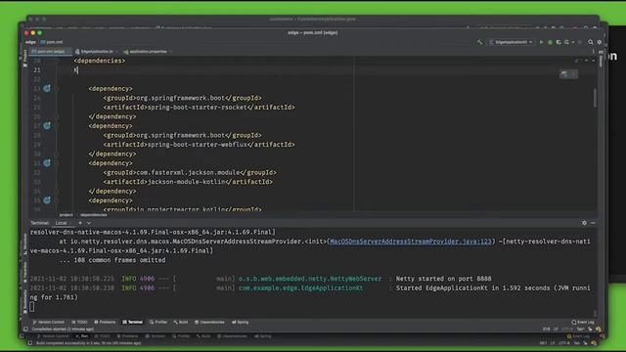Click the build project hammer icon
626x352 pixels.
(480, 42)
